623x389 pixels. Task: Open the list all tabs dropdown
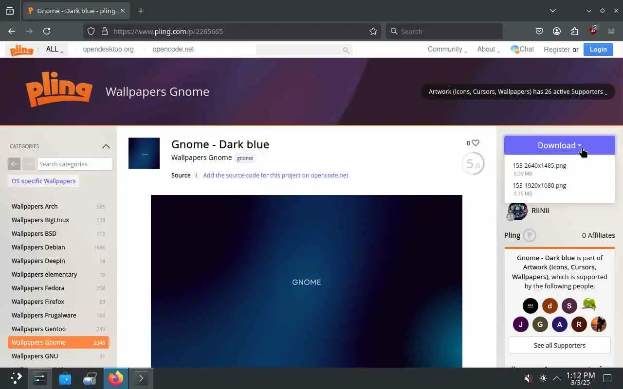(553, 11)
